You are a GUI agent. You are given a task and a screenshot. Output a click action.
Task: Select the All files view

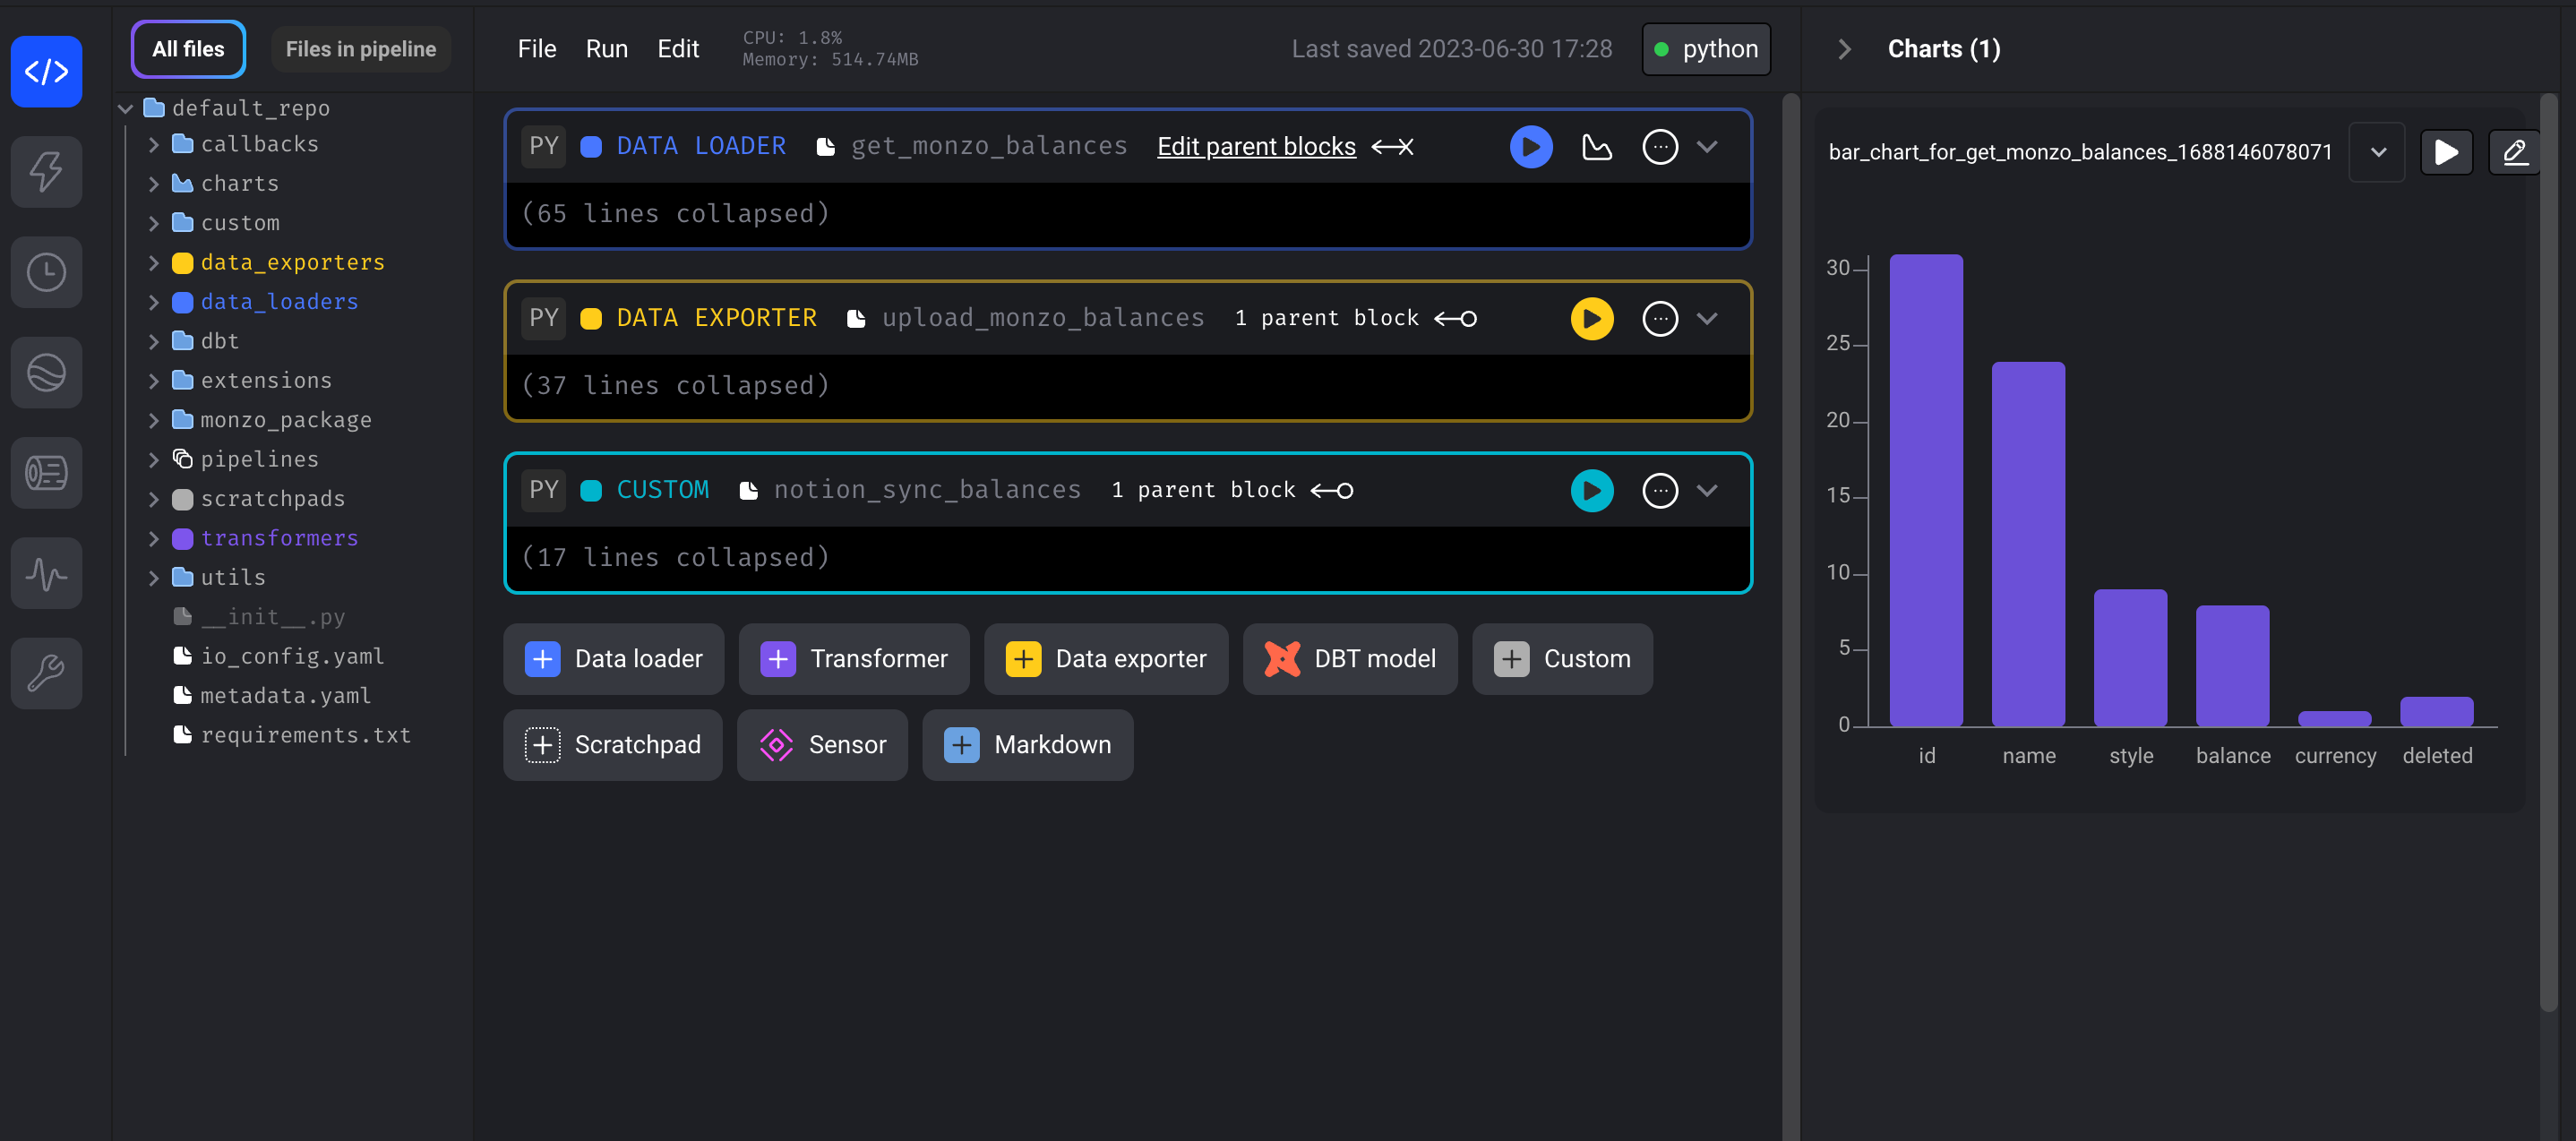coord(187,48)
